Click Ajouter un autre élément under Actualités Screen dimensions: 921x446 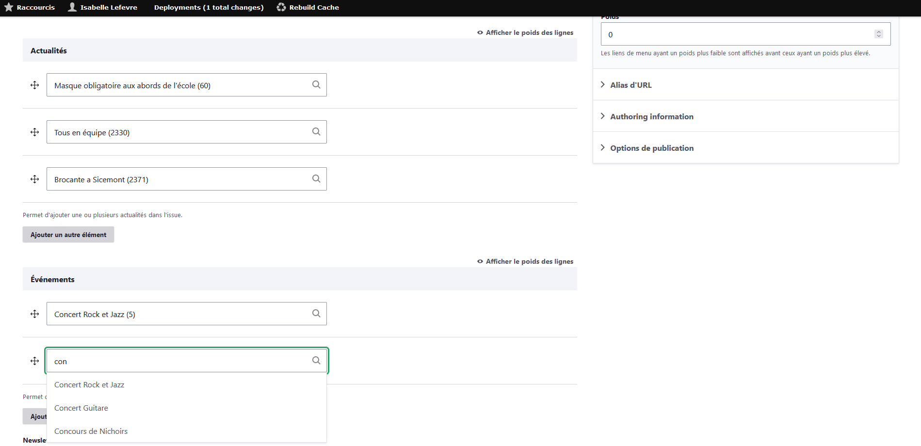pos(68,235)
